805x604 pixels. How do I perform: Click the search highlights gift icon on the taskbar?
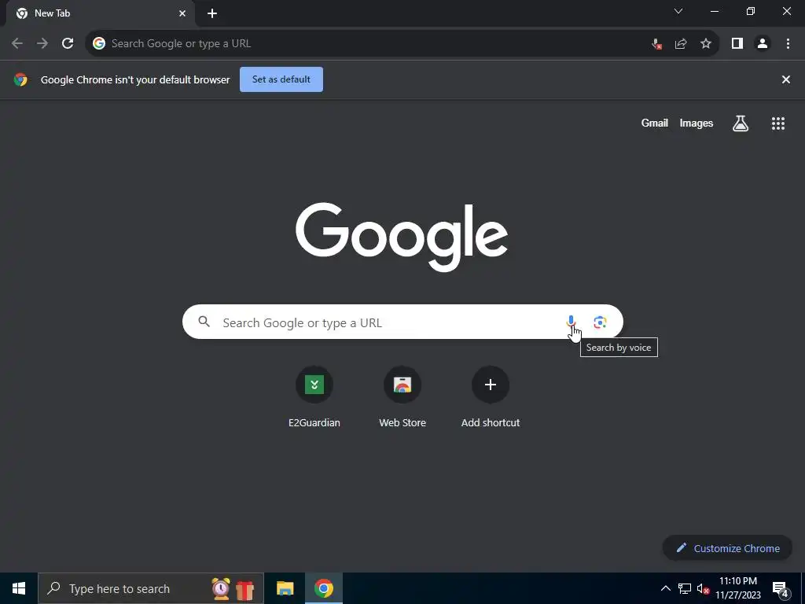point(245,589)
